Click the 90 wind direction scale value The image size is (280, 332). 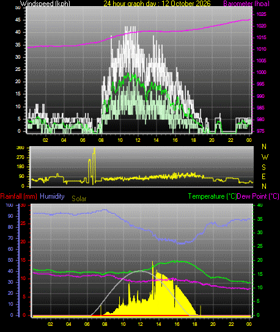click(21, 176)
